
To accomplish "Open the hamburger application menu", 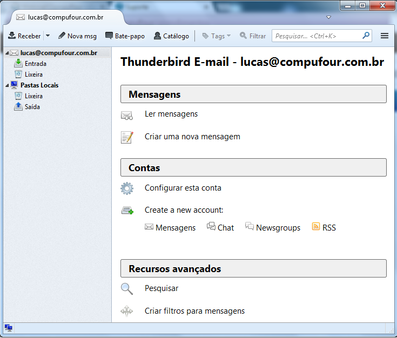I will [x=385, y=36].
